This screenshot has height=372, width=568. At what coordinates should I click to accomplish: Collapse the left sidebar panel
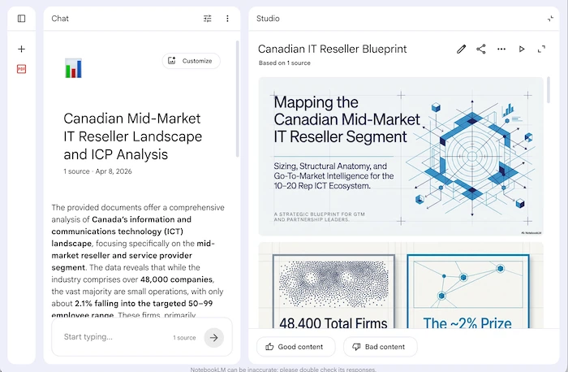[21, 18]
